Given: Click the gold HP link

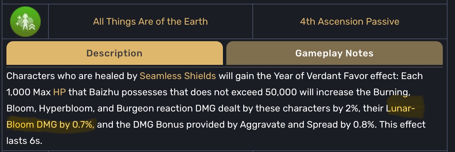Looking at the screenshot, I should pos(59,92).
